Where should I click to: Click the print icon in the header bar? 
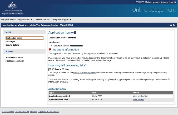coord(171,25)
